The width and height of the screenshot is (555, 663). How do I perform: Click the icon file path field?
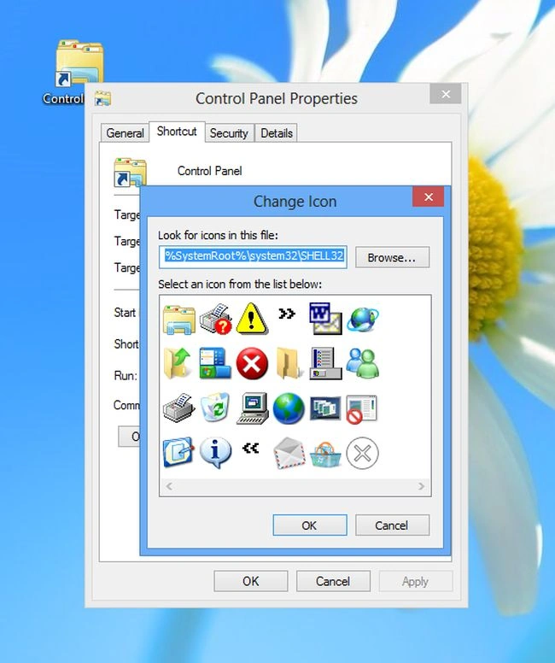(254, 256)
